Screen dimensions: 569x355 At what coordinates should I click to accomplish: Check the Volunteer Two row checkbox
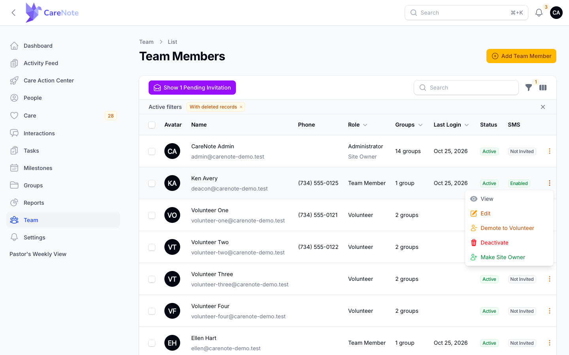[x=152, y=247]
